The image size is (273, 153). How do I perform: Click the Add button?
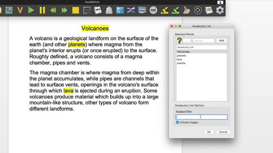221,40
